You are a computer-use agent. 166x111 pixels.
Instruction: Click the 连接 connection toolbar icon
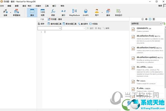pos(5,12)
